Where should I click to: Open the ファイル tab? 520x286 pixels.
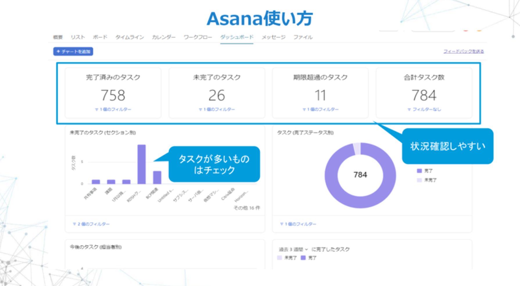click(x=303, y=37)
